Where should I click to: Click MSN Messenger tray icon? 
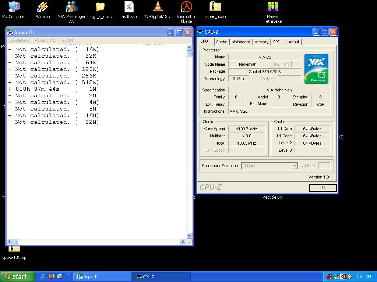point(337,276)
